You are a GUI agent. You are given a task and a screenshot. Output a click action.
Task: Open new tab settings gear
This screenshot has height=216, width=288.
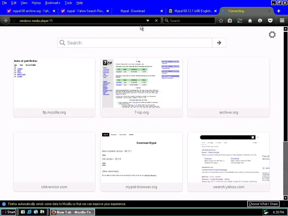click(x=272, y=35)
